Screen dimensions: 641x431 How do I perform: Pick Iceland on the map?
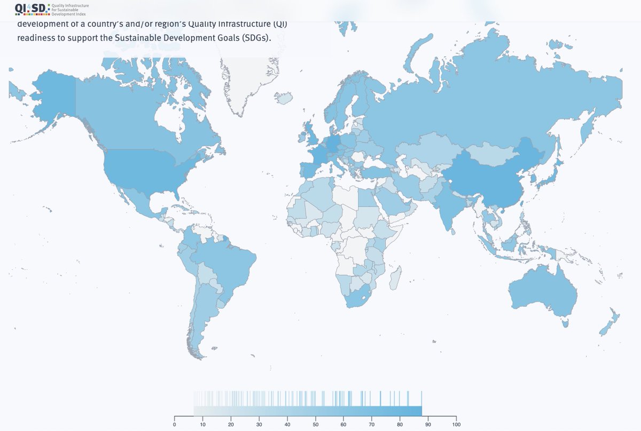click(284, 98)
